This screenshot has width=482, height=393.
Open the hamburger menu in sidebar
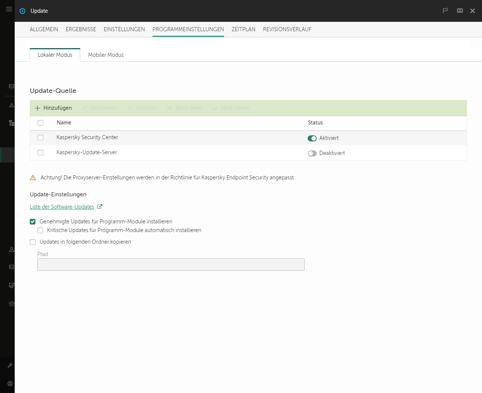tap(9, 9)
